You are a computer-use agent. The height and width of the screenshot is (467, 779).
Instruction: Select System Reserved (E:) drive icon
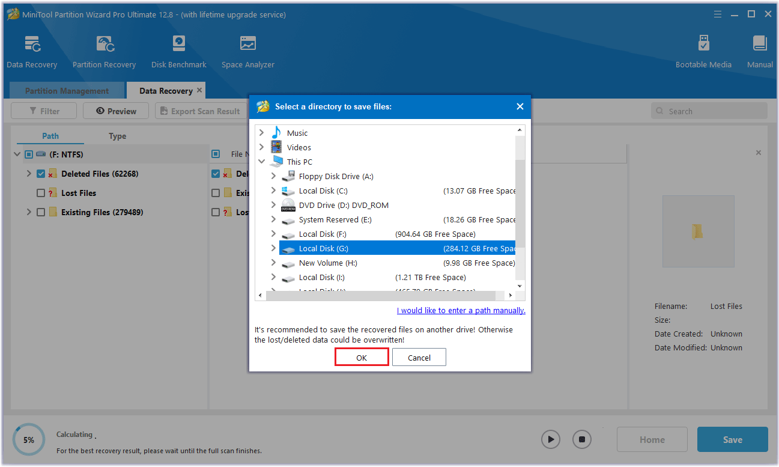click(289, 220)
